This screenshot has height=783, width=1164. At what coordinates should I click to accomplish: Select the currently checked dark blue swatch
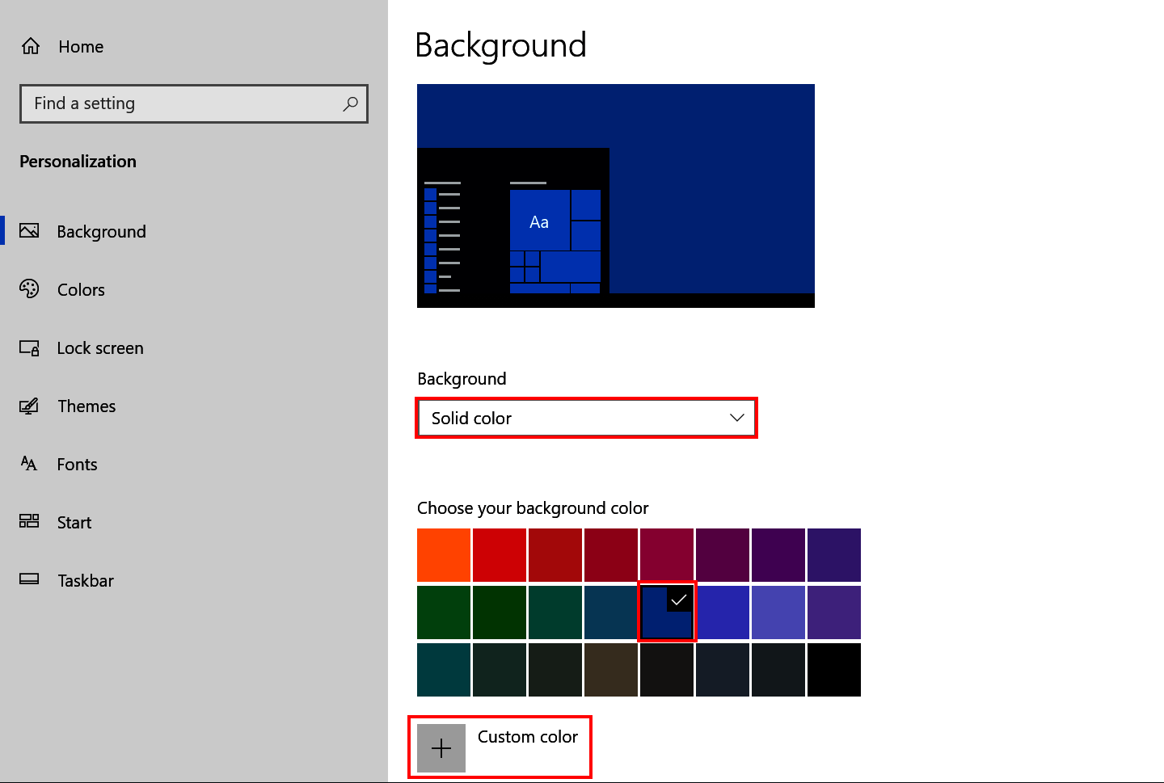[666, 612]
